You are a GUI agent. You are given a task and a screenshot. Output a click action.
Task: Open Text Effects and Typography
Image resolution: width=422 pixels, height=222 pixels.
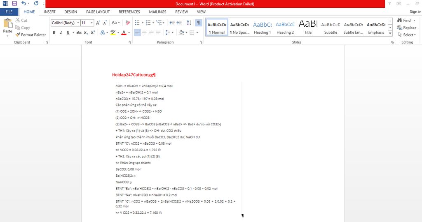click(103, 32)
